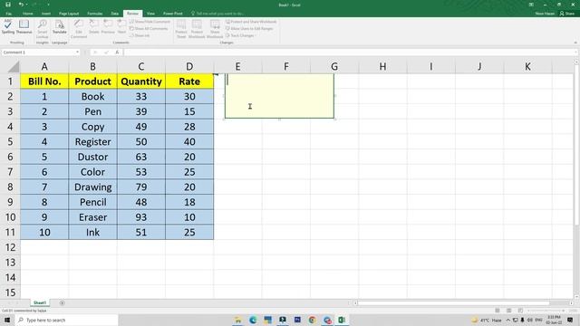Open Ribbon Display Options
This screenshot has width=580, height=326.
(x=531, y=5)
